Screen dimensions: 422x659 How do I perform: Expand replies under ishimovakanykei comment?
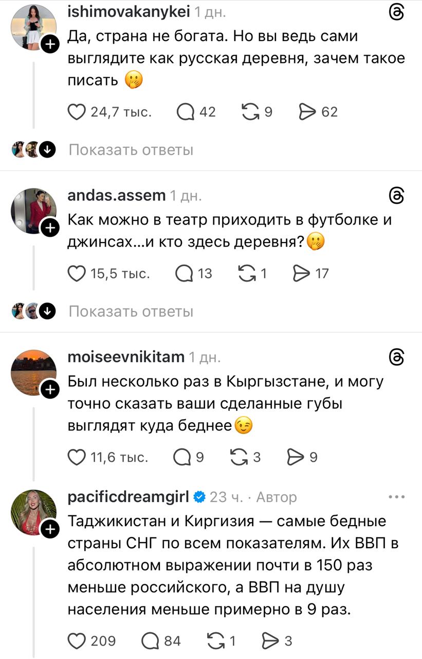(x=131, y=150)
